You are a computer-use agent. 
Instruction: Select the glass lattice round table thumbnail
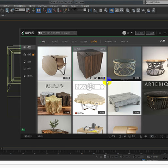pyautogui.click(x=125, y=63)
